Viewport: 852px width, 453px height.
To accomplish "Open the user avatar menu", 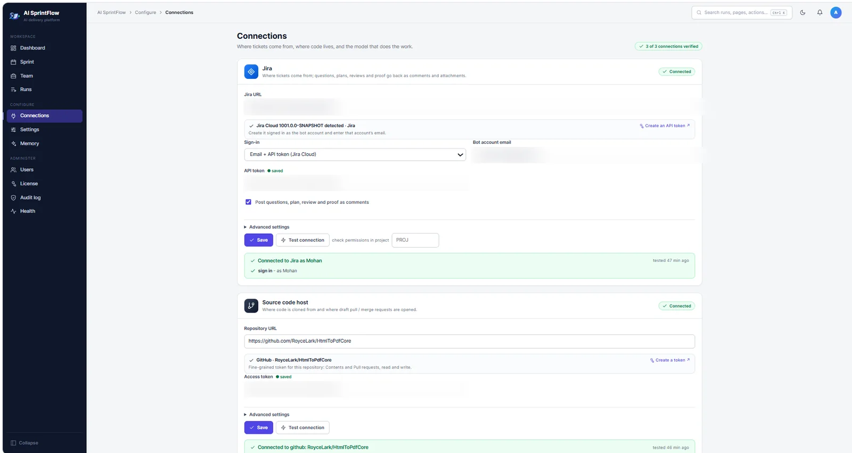I will (x=836, y=12).
